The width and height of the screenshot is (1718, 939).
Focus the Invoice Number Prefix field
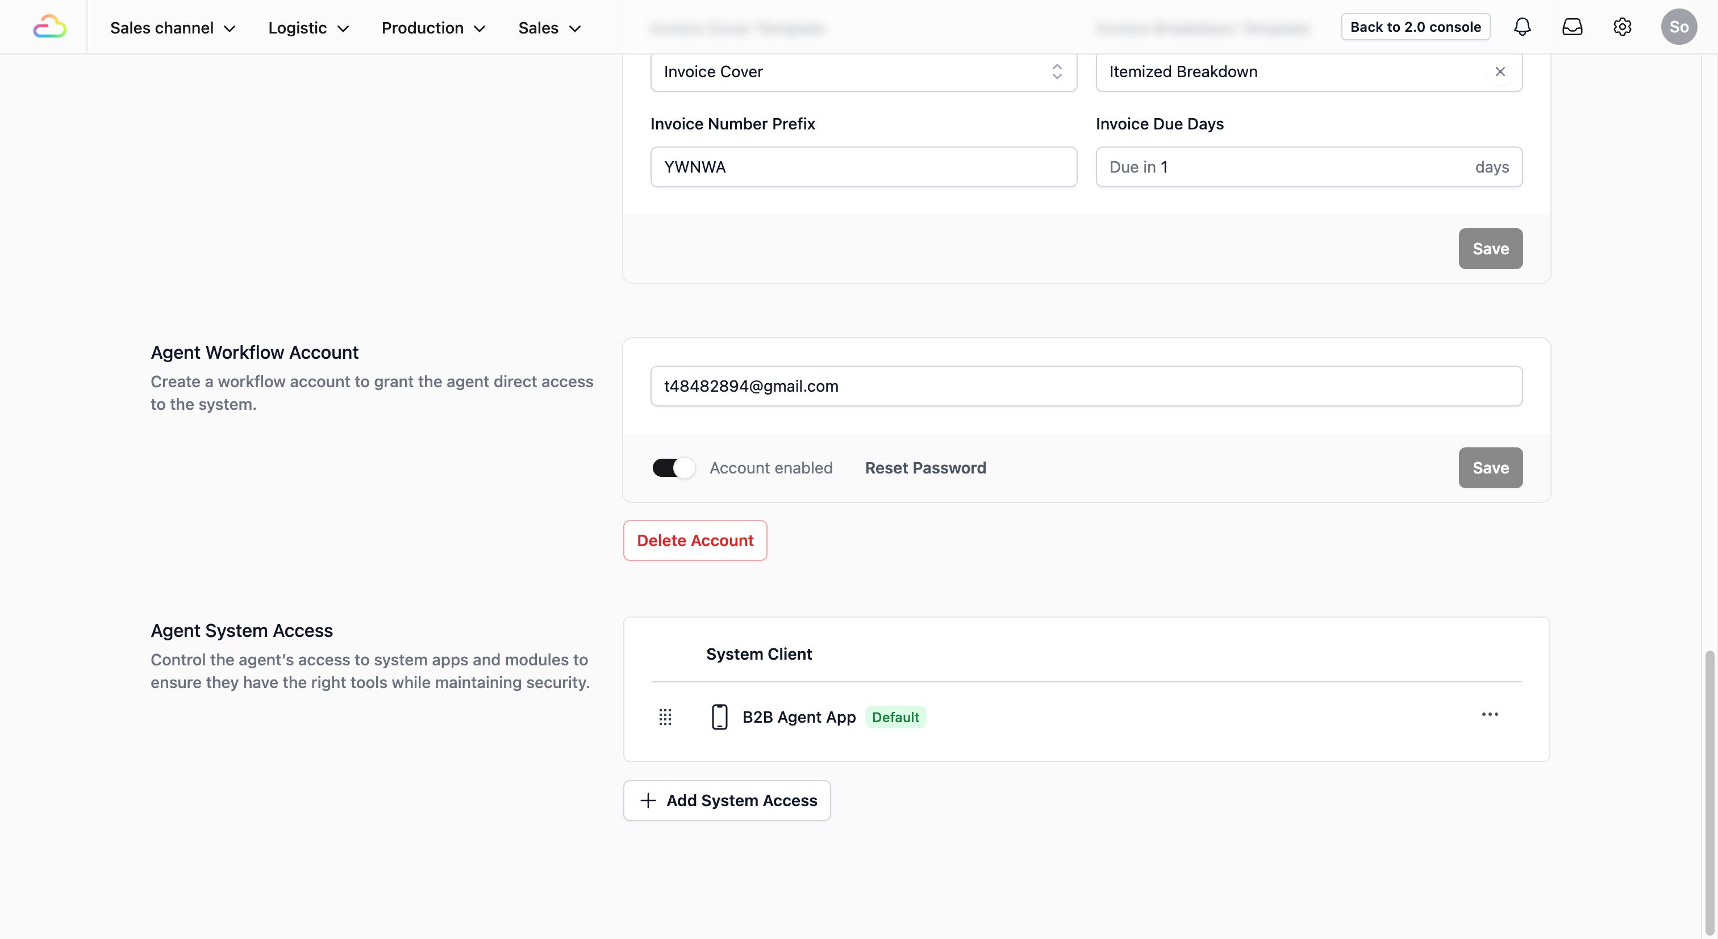coord(863,167)
